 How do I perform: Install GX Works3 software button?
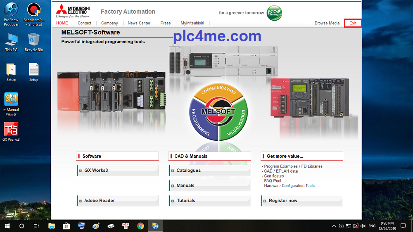point(118,170)
